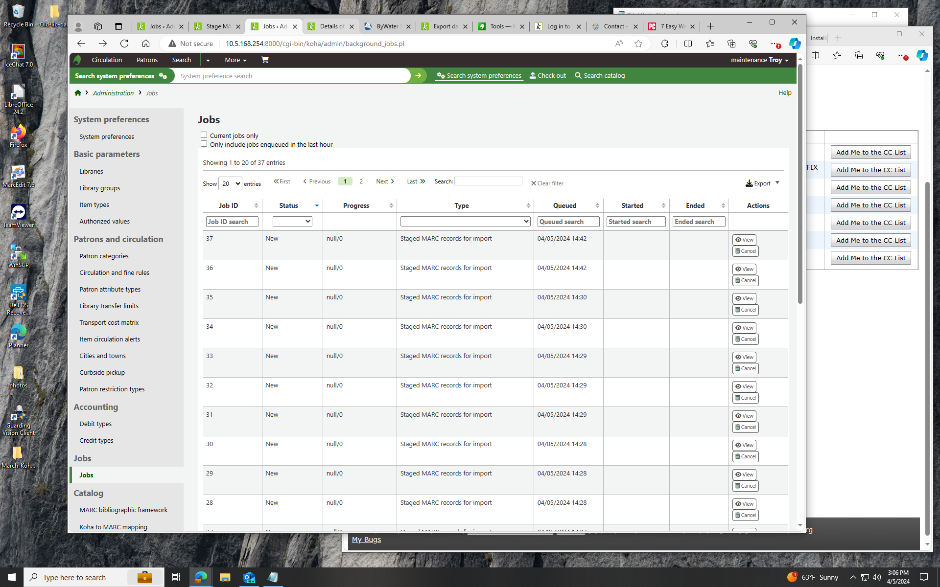The width and height of the screenshot is (940, 587).
Task: Enable Current jobs only checkbox
Action: pyautogui.click(x=204, y=135)
